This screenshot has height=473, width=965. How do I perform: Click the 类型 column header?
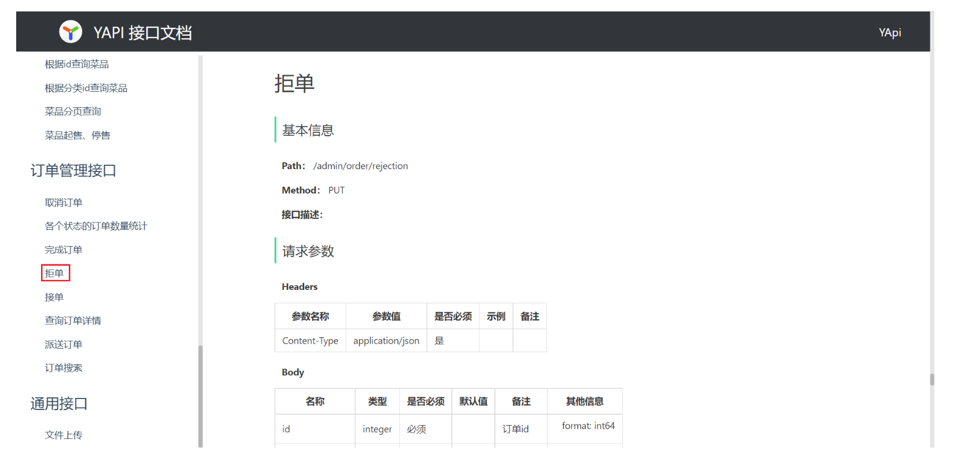pos(378,401)
